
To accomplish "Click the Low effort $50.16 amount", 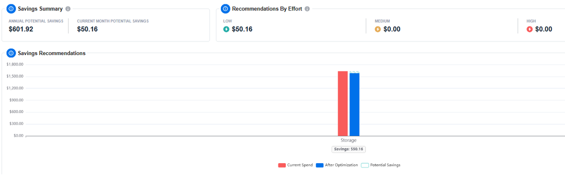I will (x=242, y=29).
